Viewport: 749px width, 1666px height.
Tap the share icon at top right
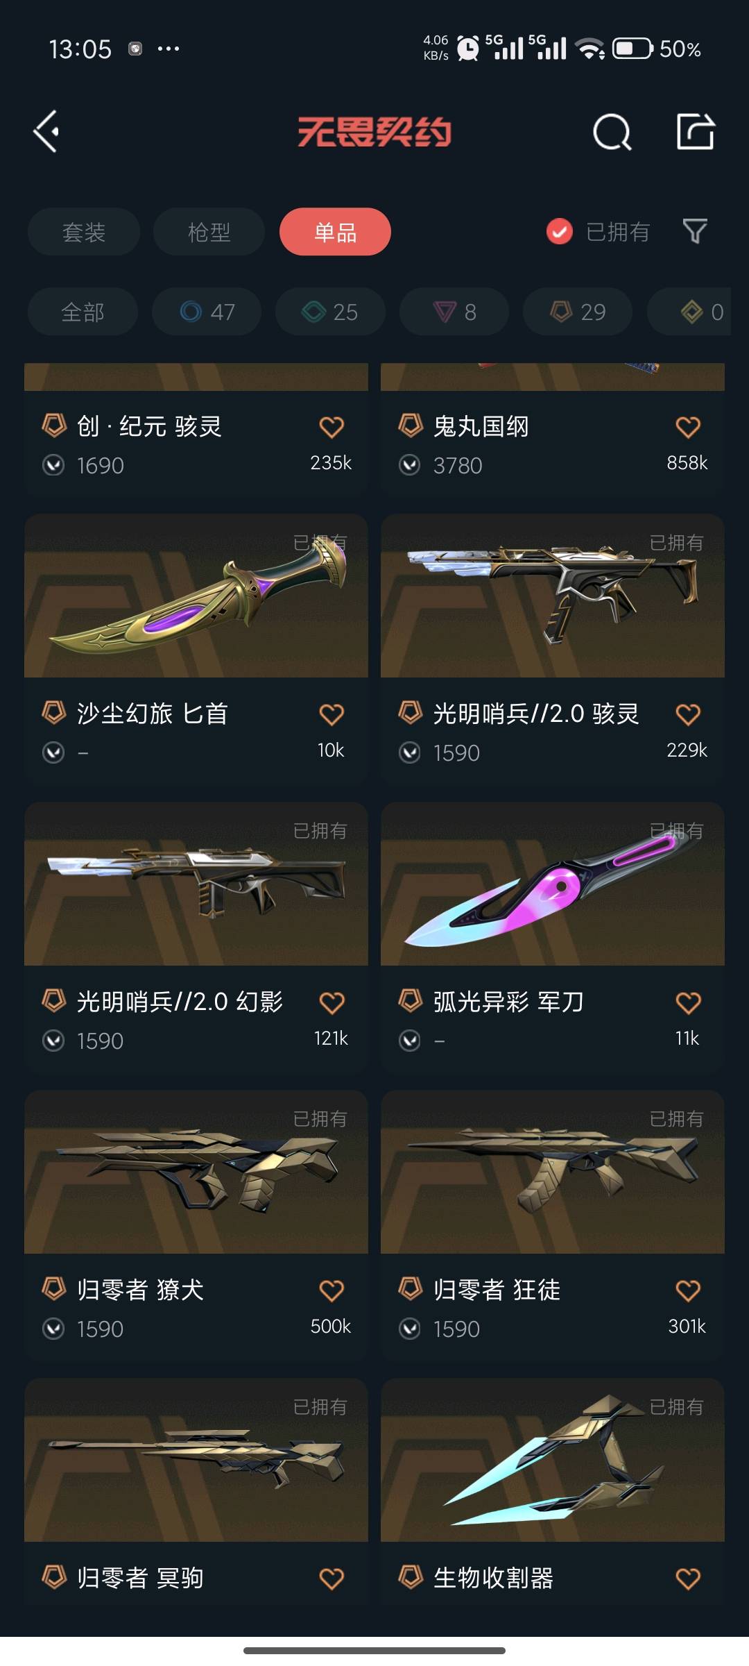coord(696,131)
